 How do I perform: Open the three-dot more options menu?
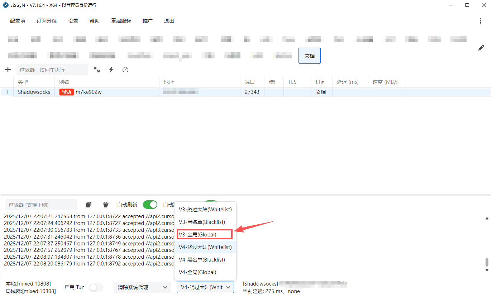(481, 21)
